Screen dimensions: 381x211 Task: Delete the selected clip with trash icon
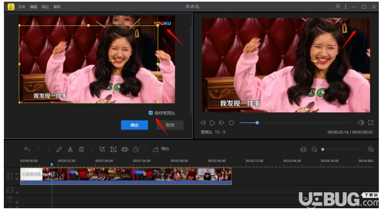pyautogui.click(x=82, y=149)
